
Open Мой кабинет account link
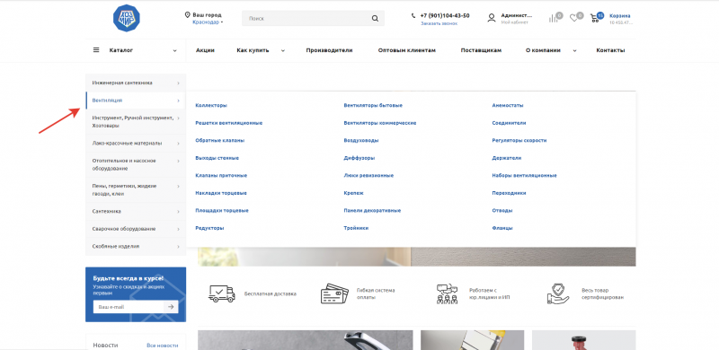pos(514,22)
